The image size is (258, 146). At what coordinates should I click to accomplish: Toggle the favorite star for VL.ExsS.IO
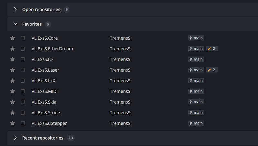point(13,59)
